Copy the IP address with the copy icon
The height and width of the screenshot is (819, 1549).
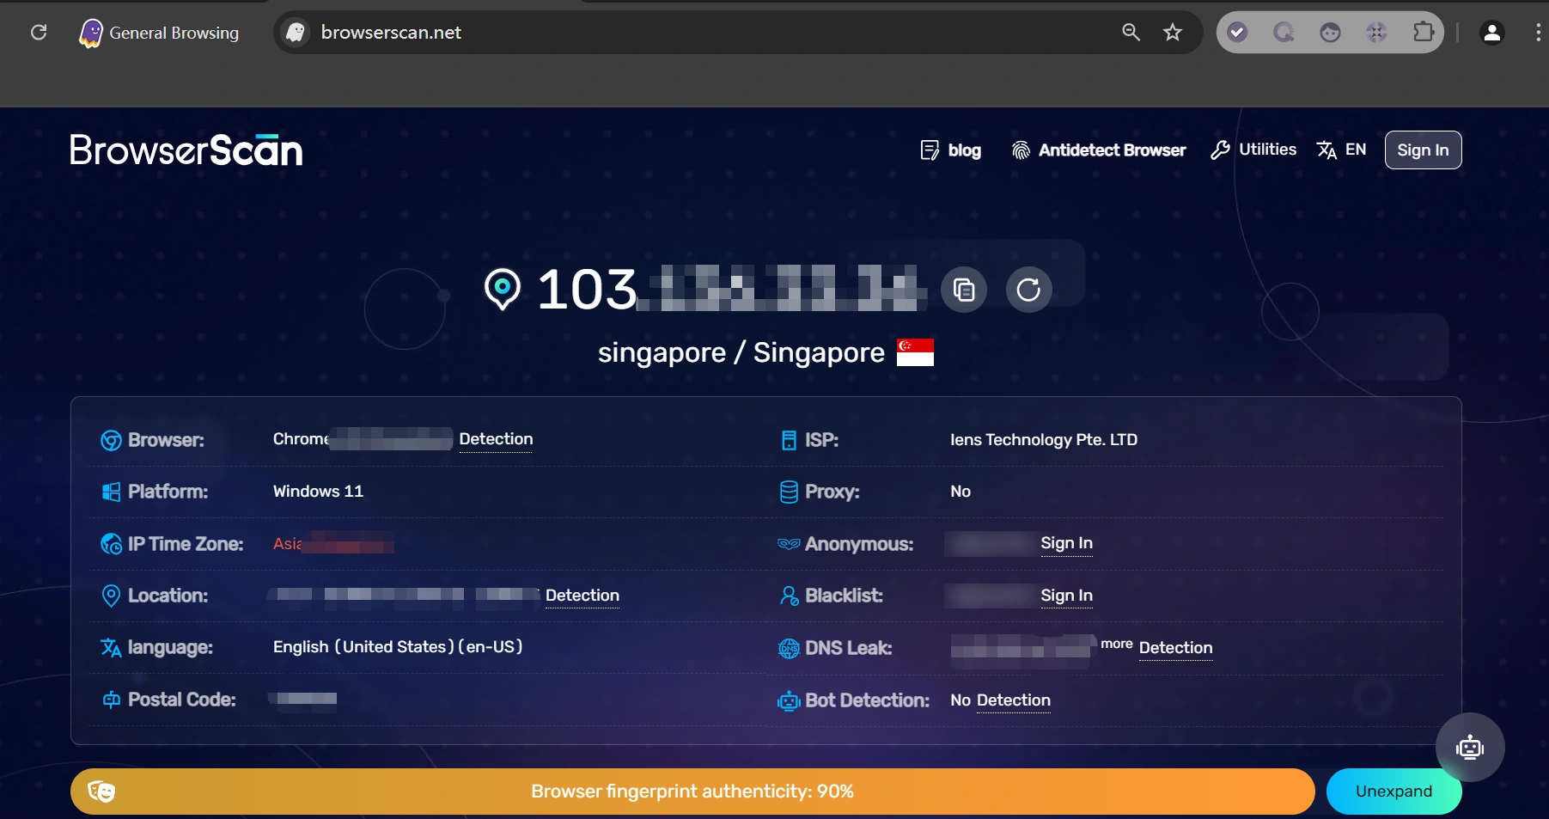click(x=964, y=290)
